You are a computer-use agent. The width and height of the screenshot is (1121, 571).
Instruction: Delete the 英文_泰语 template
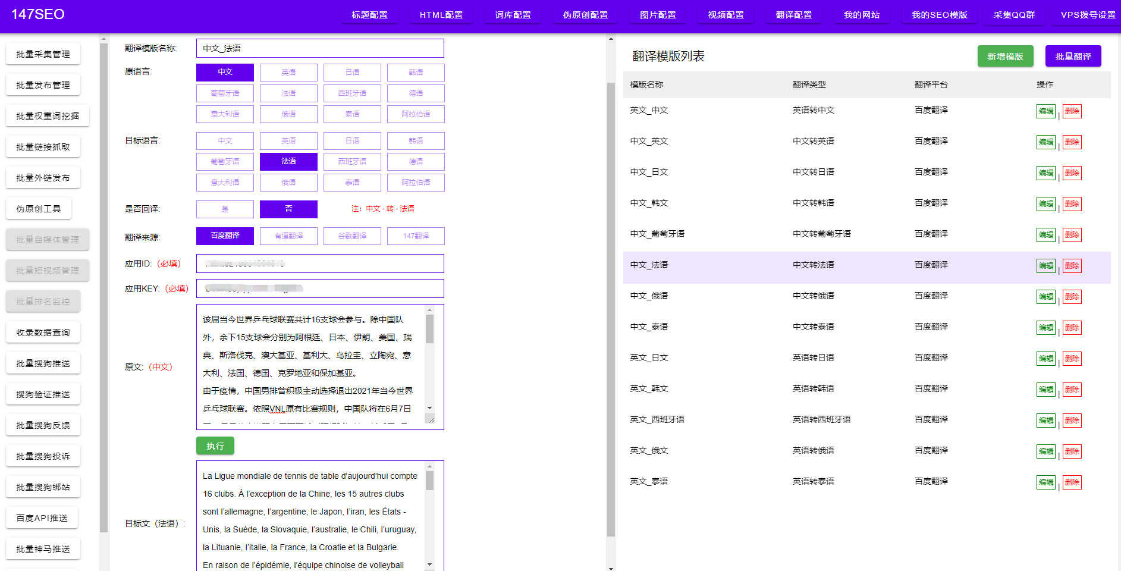coord(1072,482)
